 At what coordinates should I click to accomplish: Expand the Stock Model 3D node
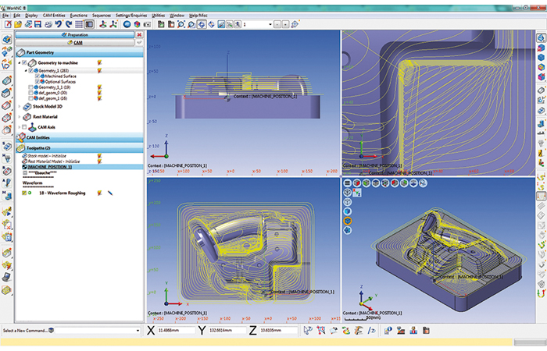20,107
